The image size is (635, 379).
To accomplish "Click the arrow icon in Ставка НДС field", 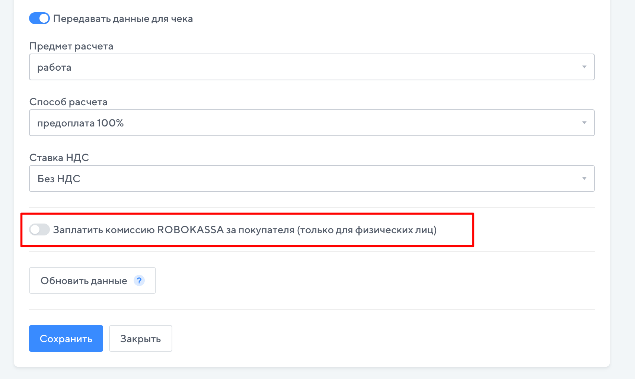I will (x=584, y=179).
